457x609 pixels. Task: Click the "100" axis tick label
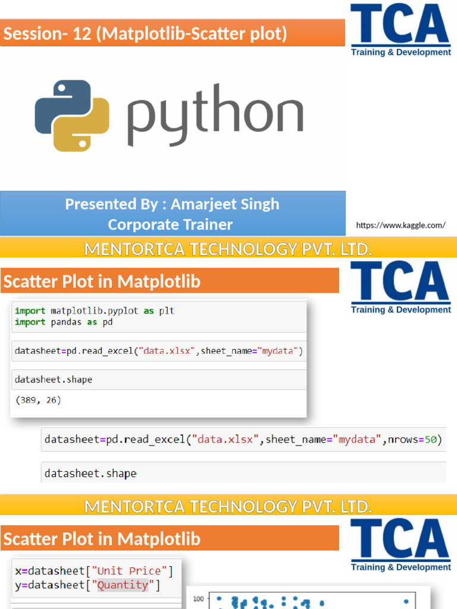click(198, 598)
